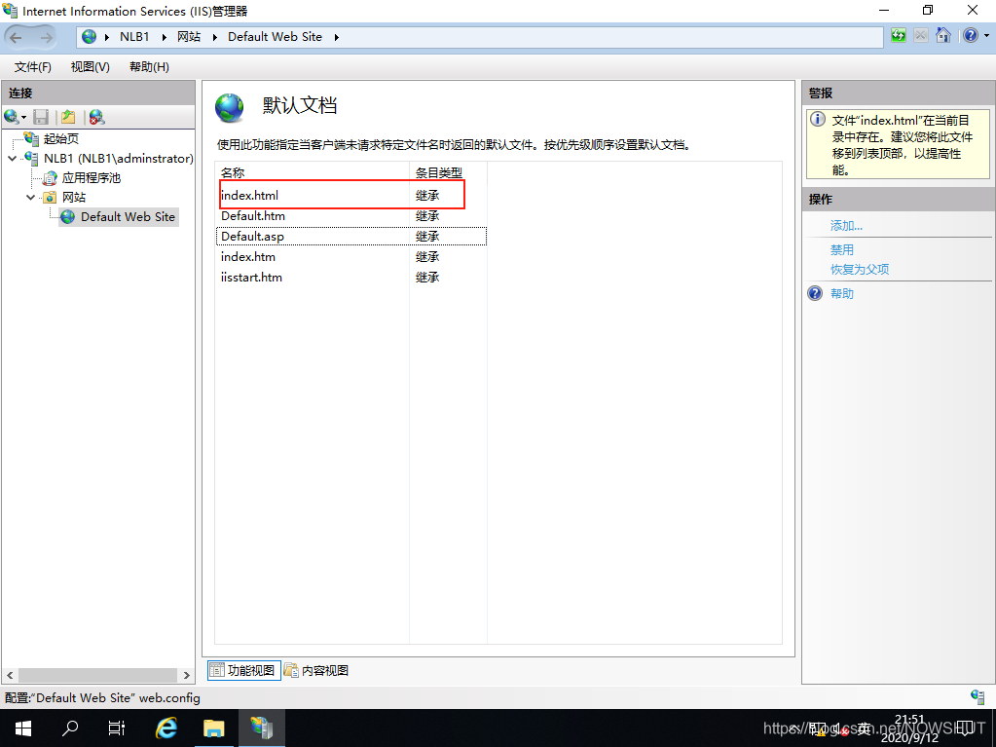Click the create new connection globe icon

pyautogui.click(x=11, y=117)
